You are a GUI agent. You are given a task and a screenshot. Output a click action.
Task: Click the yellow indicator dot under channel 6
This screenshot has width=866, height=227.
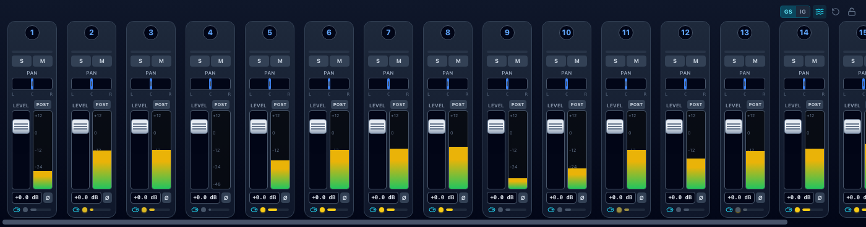click(322, 210)
